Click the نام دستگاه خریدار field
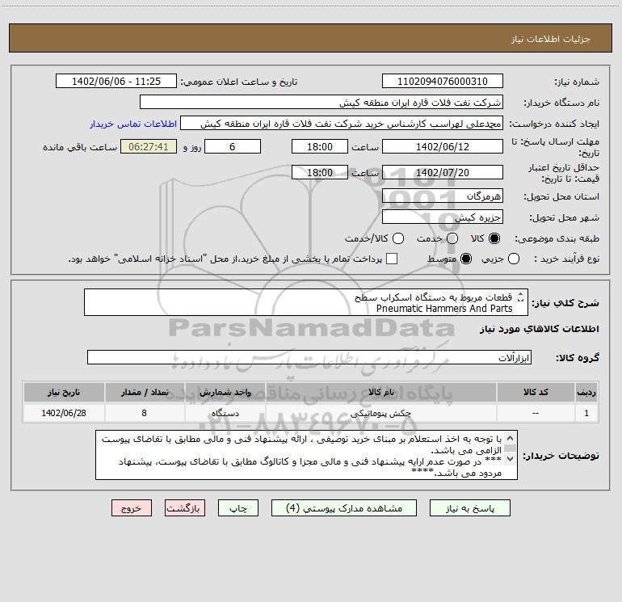 click(x=322, y=103)
